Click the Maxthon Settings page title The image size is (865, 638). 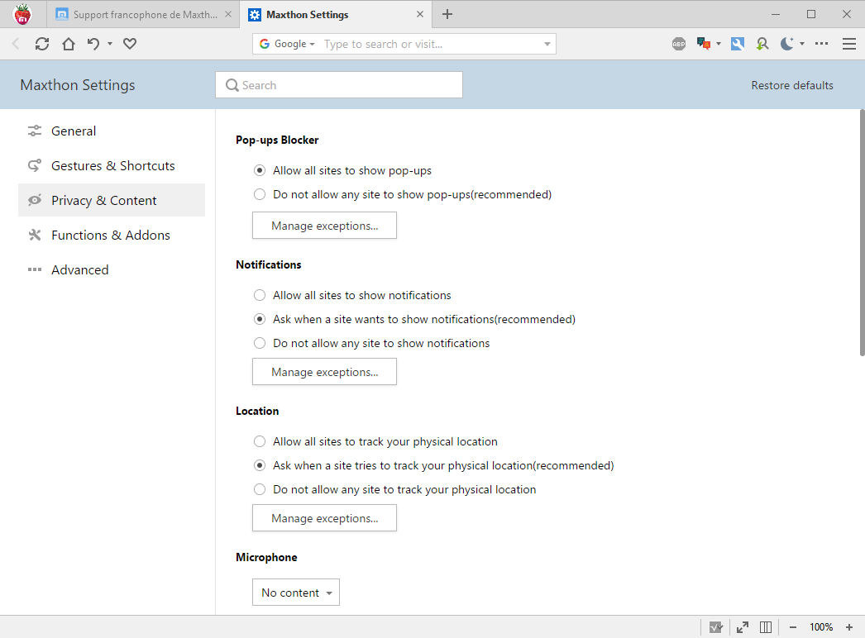click(78, 85)
